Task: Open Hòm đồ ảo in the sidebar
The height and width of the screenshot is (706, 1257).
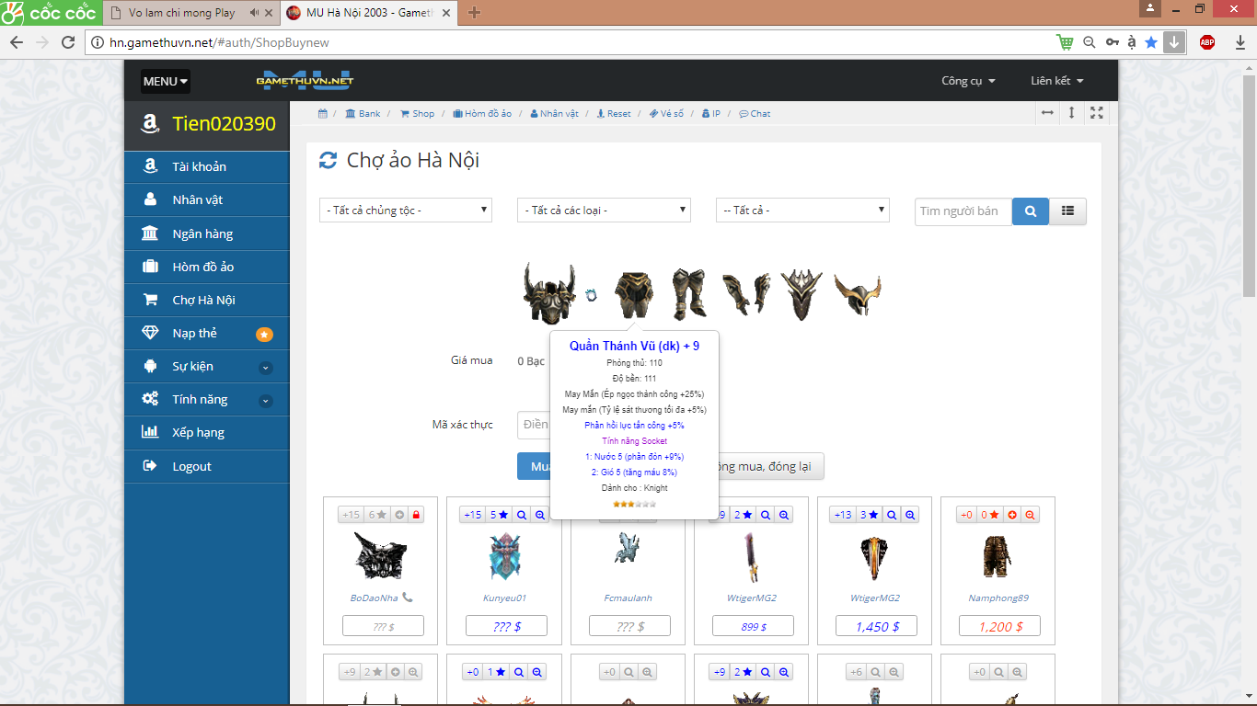Action: pyautogui.click(x=207, y=267)
